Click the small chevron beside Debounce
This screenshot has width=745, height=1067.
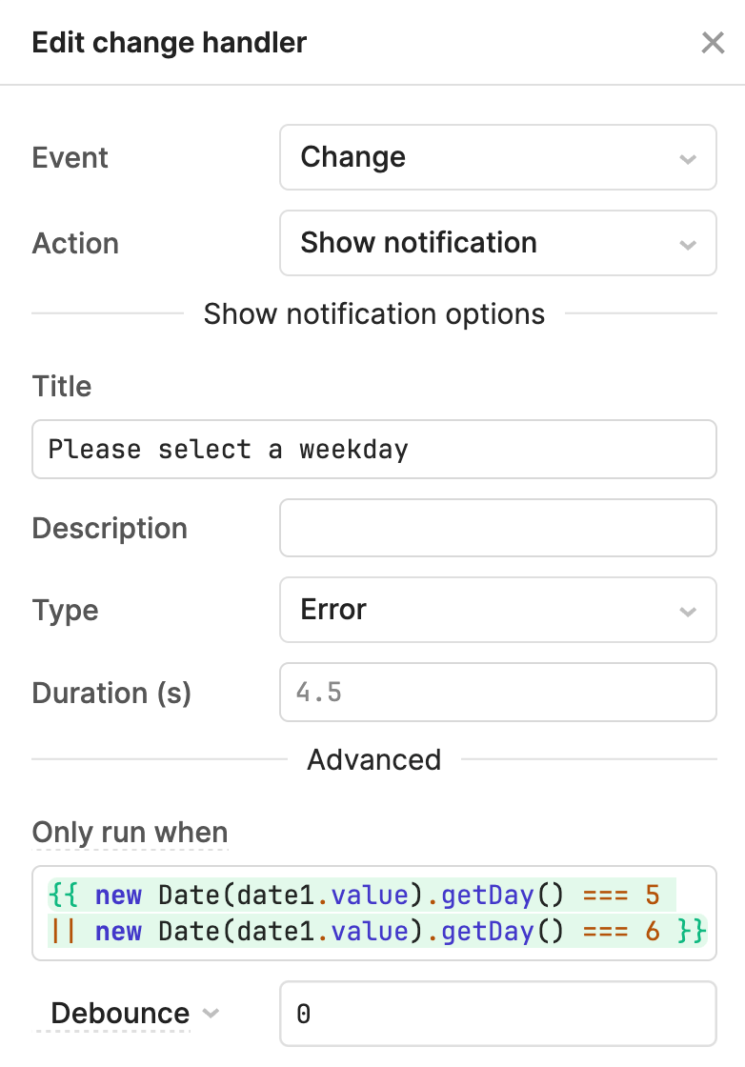(211, 1014)
